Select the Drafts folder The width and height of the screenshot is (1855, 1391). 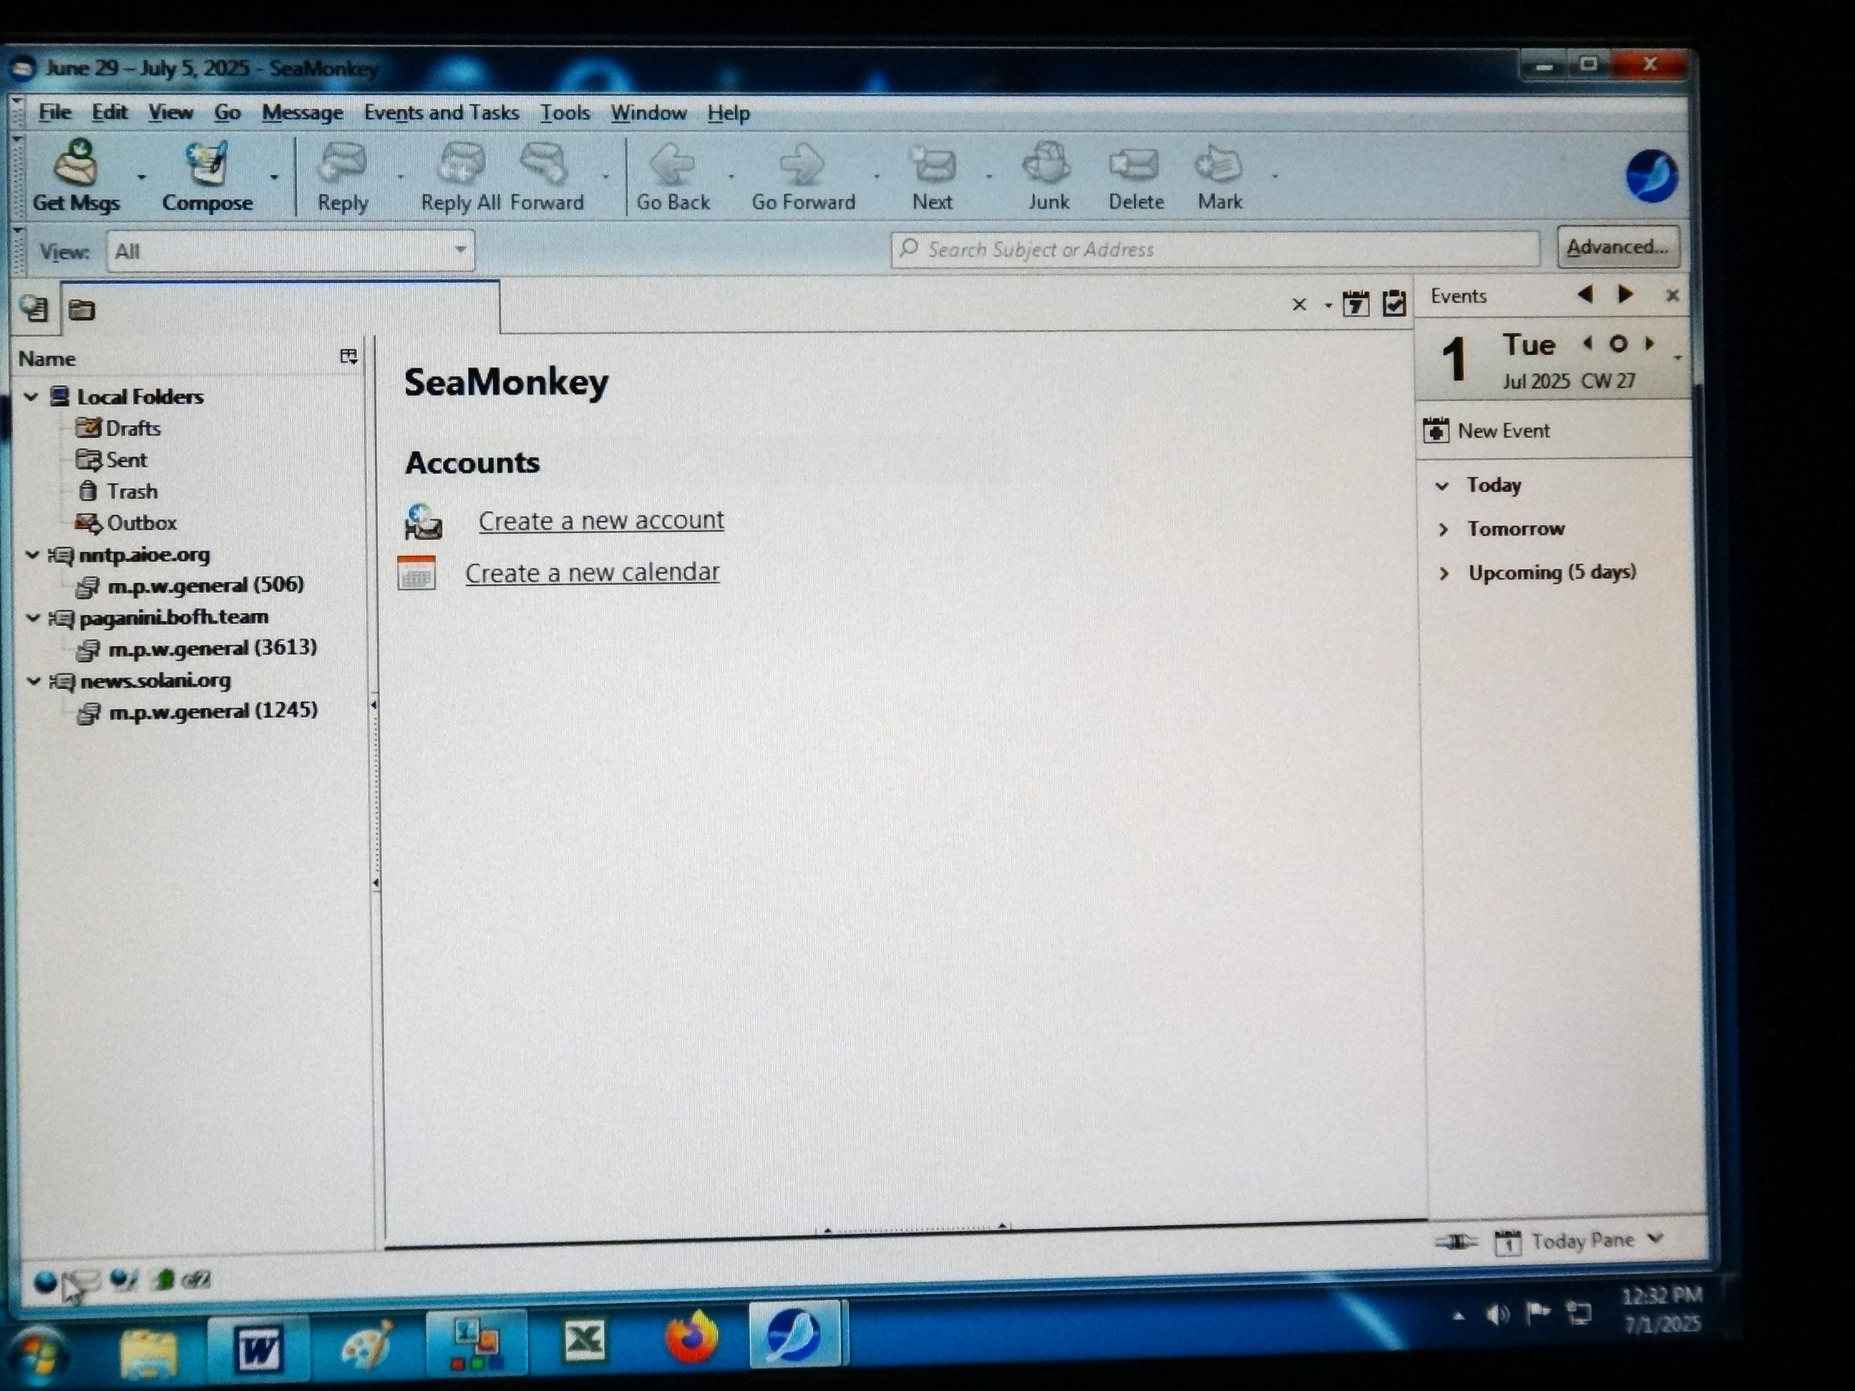[x=118, y=429]
